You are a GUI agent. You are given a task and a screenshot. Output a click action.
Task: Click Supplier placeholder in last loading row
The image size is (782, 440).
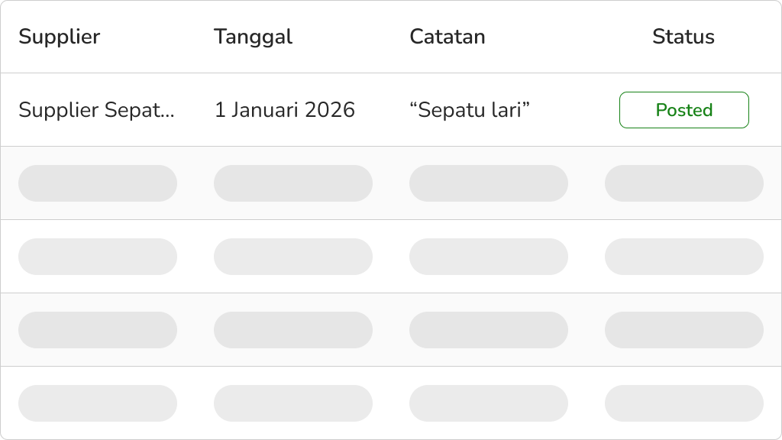tap(98, 403)
